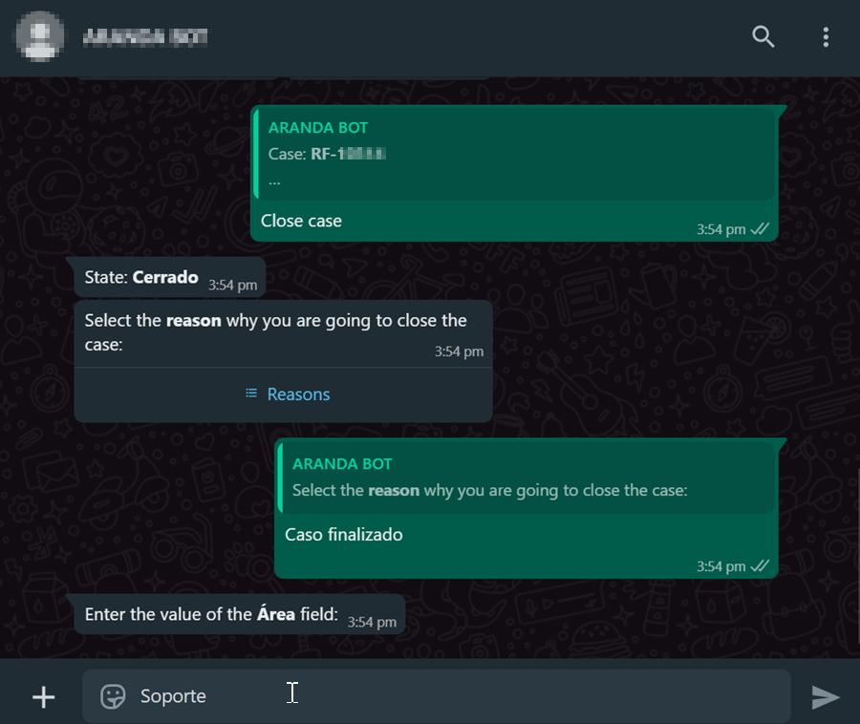Click the State: Cerrado message bubble
Screen dimensions: 860x724
pyautogui.click(x=170, y=277)
